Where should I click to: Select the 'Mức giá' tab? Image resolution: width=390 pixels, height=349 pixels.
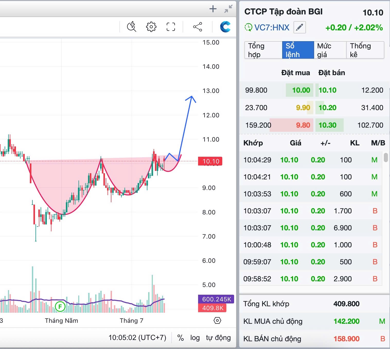pos(330,50)
